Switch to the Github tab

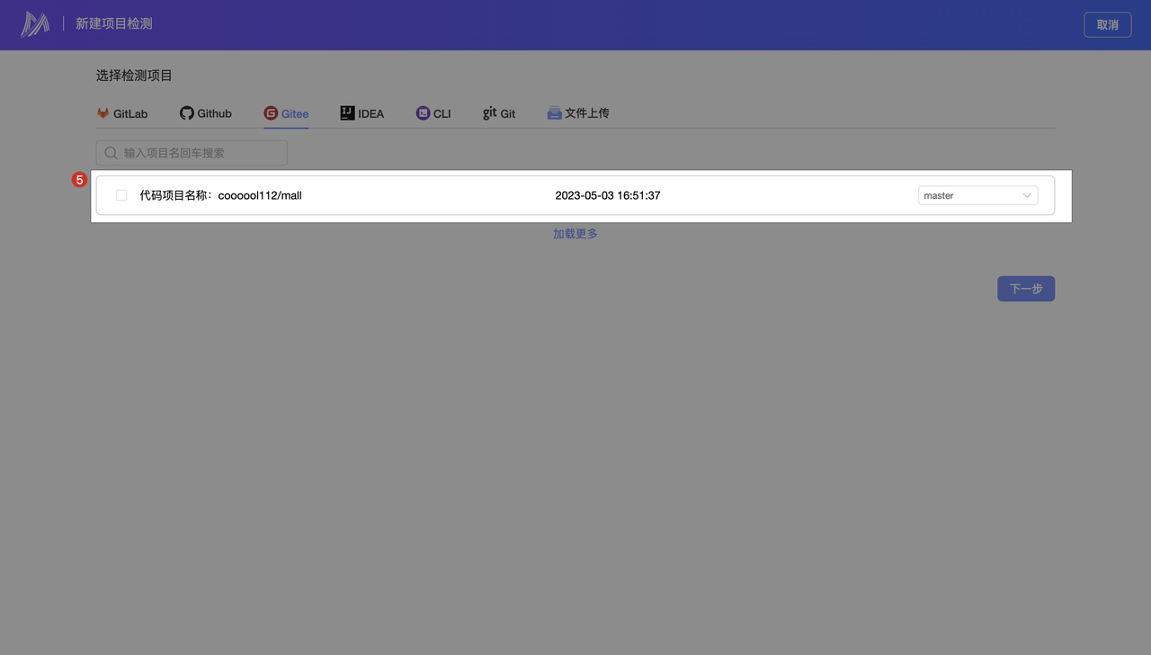point(206,113)
